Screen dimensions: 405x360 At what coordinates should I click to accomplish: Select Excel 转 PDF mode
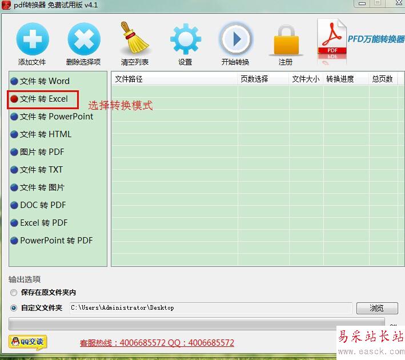[39, 223]
